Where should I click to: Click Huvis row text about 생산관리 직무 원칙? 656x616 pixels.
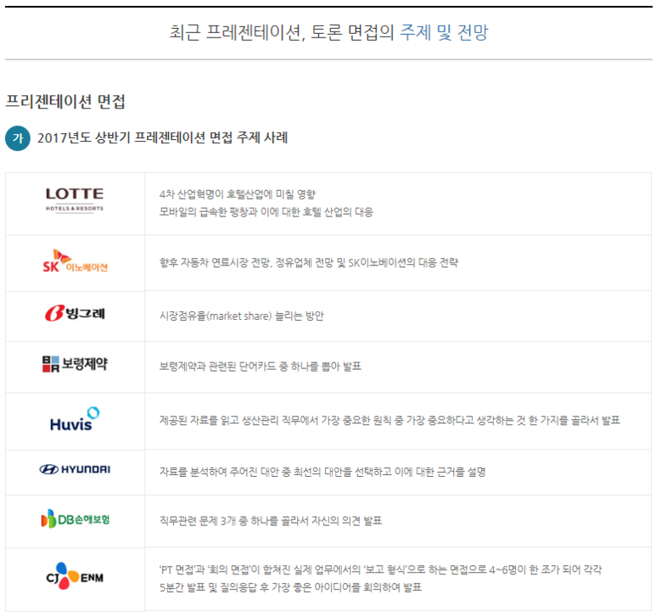pos(390,420)
